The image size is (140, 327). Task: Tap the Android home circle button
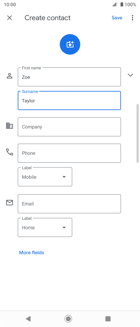[x=68, y=319]
